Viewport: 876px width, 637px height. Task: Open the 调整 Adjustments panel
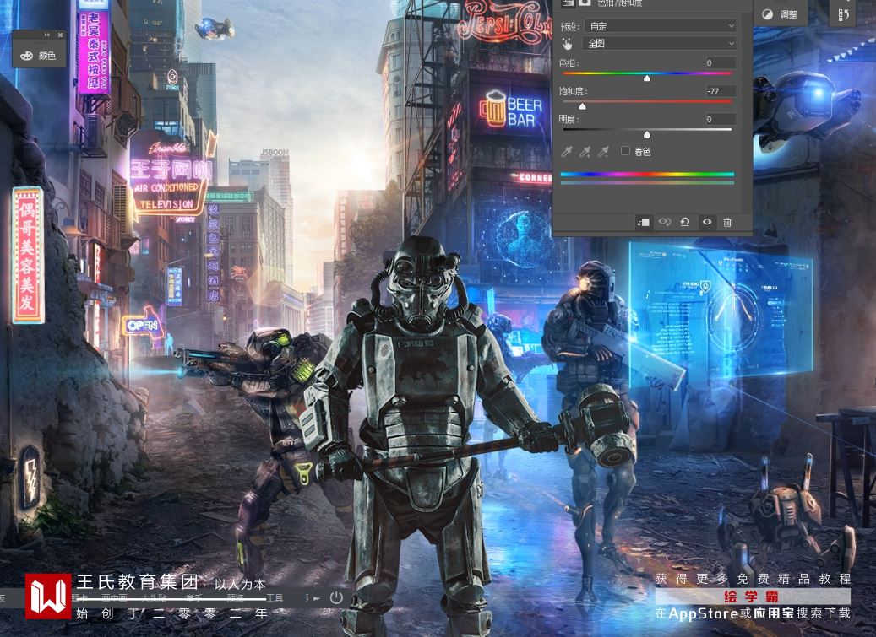[780, 14]
